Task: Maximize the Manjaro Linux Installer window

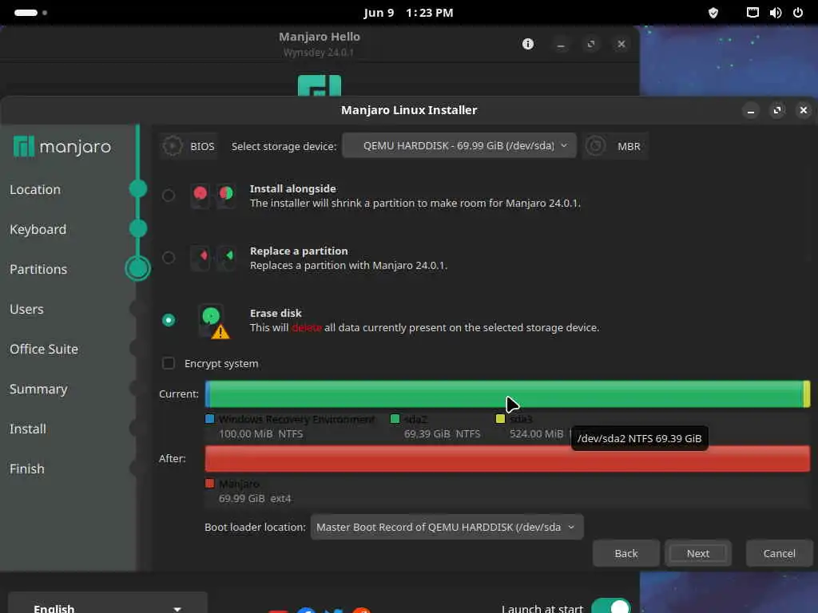Action: click(x=777, y=110)
